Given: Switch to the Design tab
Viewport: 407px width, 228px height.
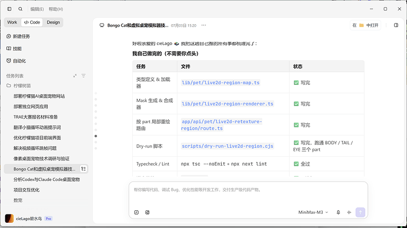Looking at the screenshot, I should point(53,22).
